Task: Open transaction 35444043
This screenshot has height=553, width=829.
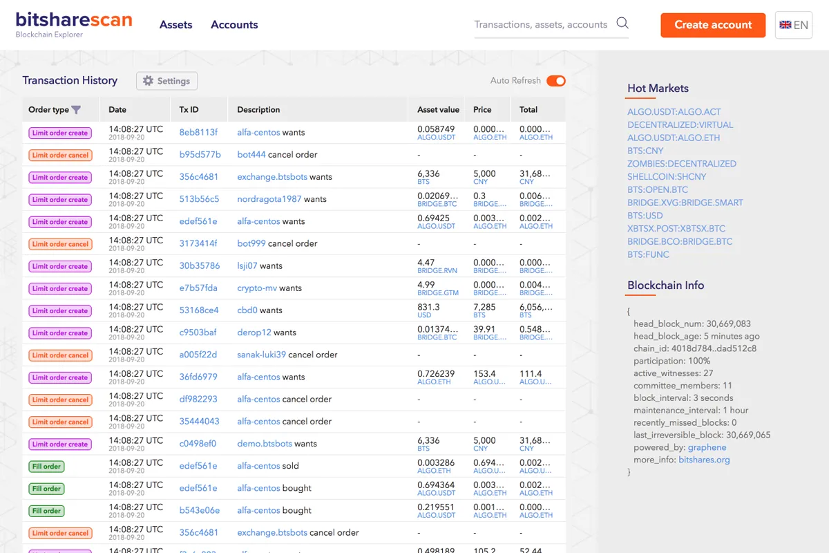Action: pos(200,421)
